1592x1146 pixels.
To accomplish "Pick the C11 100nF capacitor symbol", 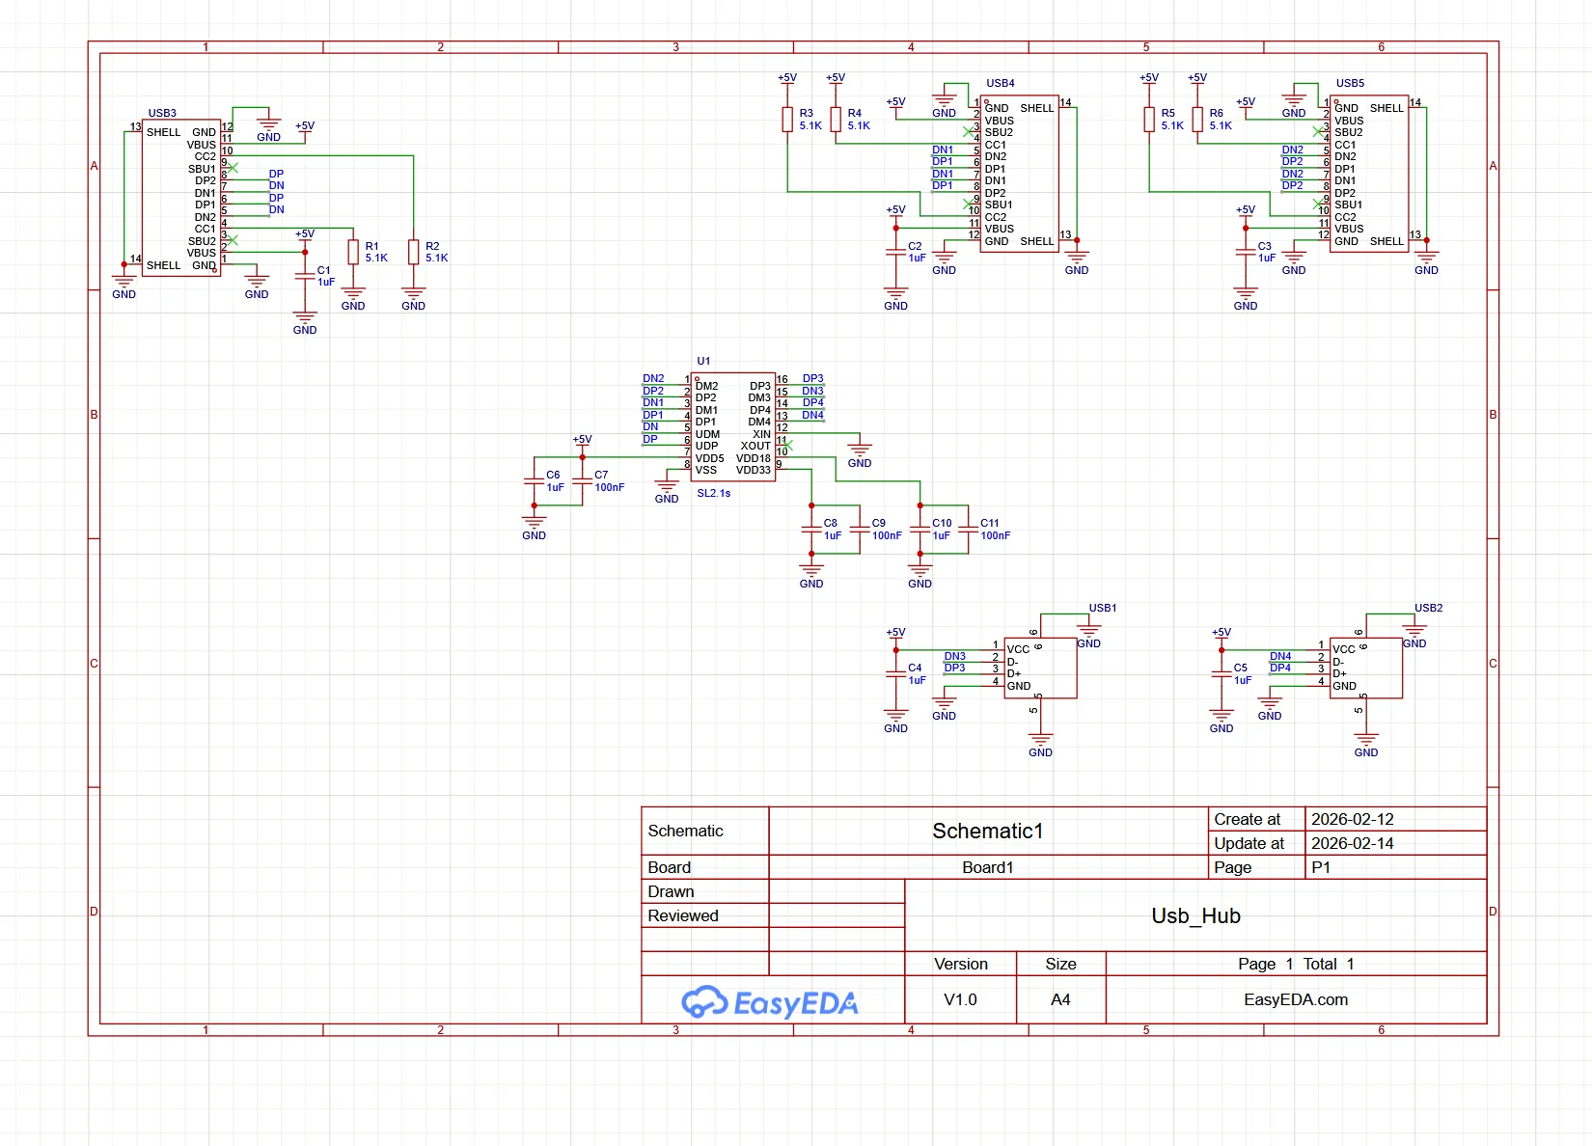I will [968, 529].
